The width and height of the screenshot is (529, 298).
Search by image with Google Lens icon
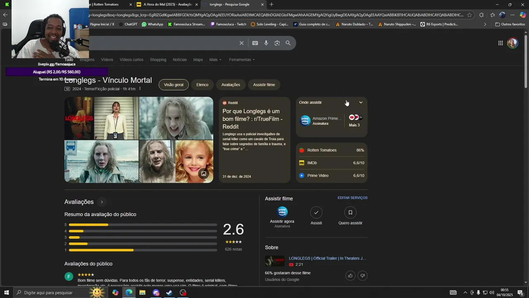pos(277,43)
